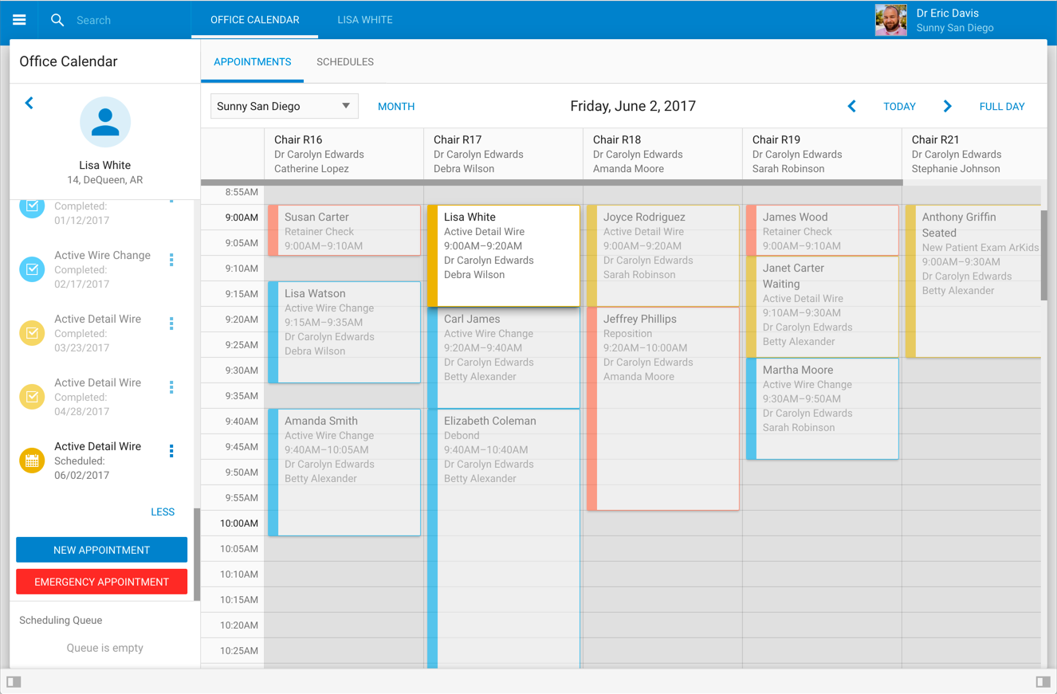Click completed checkmark for 03/23/2017 appointment
Viewport: 1057px width, 694px height.
click(x=32, y=333)
